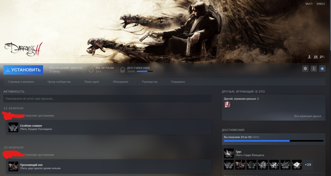Click the achievements ribbon icon in header
Screen dimensions: 331x176
(123, 70)
